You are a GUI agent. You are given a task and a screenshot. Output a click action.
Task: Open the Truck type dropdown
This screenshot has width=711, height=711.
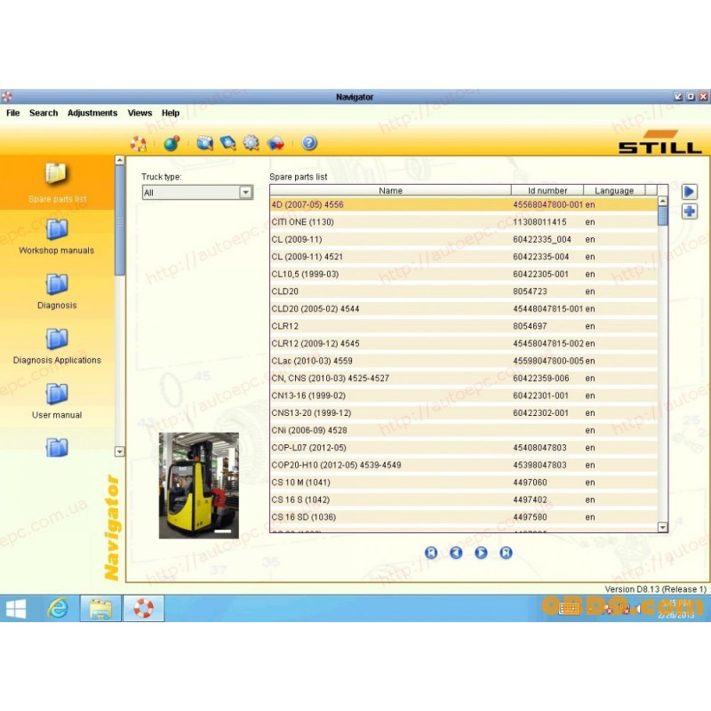[197, 193]
